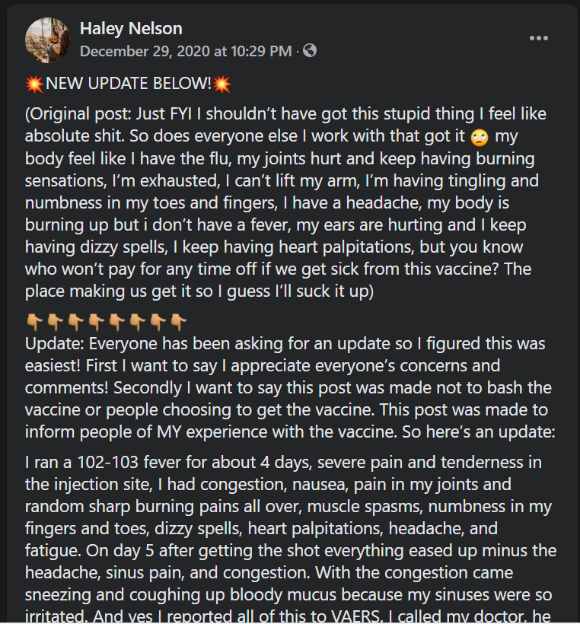The height and width of the screenshot is (624, 580).
Task: Click the second pointing-down hand emoji
Action: (x=55, y=322)
